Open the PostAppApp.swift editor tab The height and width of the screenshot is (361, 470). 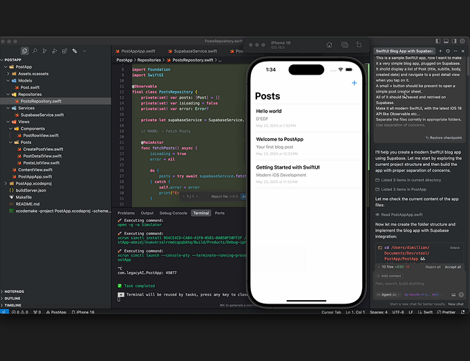(135, 51)
